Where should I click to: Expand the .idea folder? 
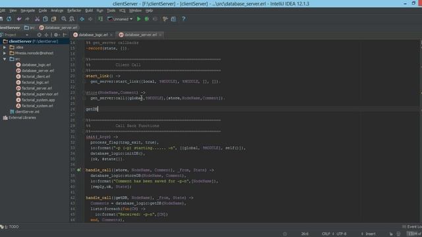(x=5, y=47)
